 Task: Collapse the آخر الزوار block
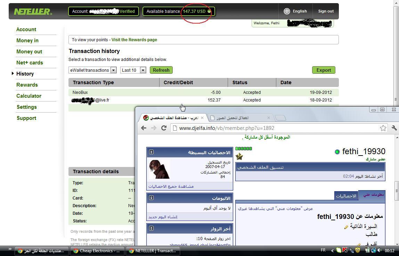coord(152,228)
